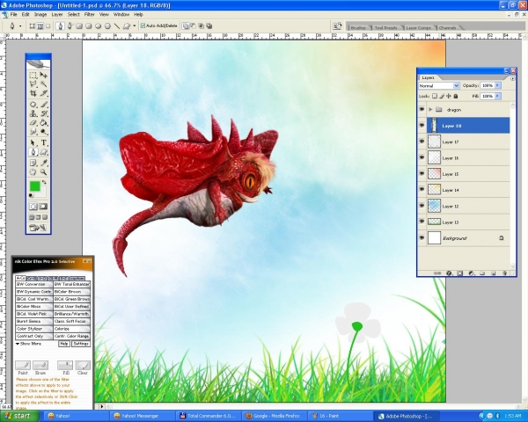
Task: Open the green foreground color swatch
Action: (34, 186)
